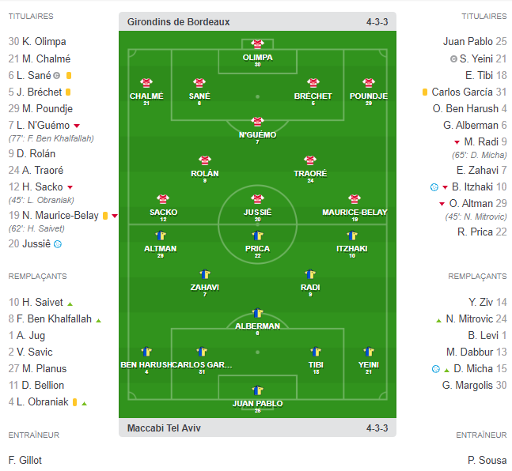Click the yellow card beside L. Obraniak in substitutes
This screenshot has height=471, width=512.
pos(74,402)
